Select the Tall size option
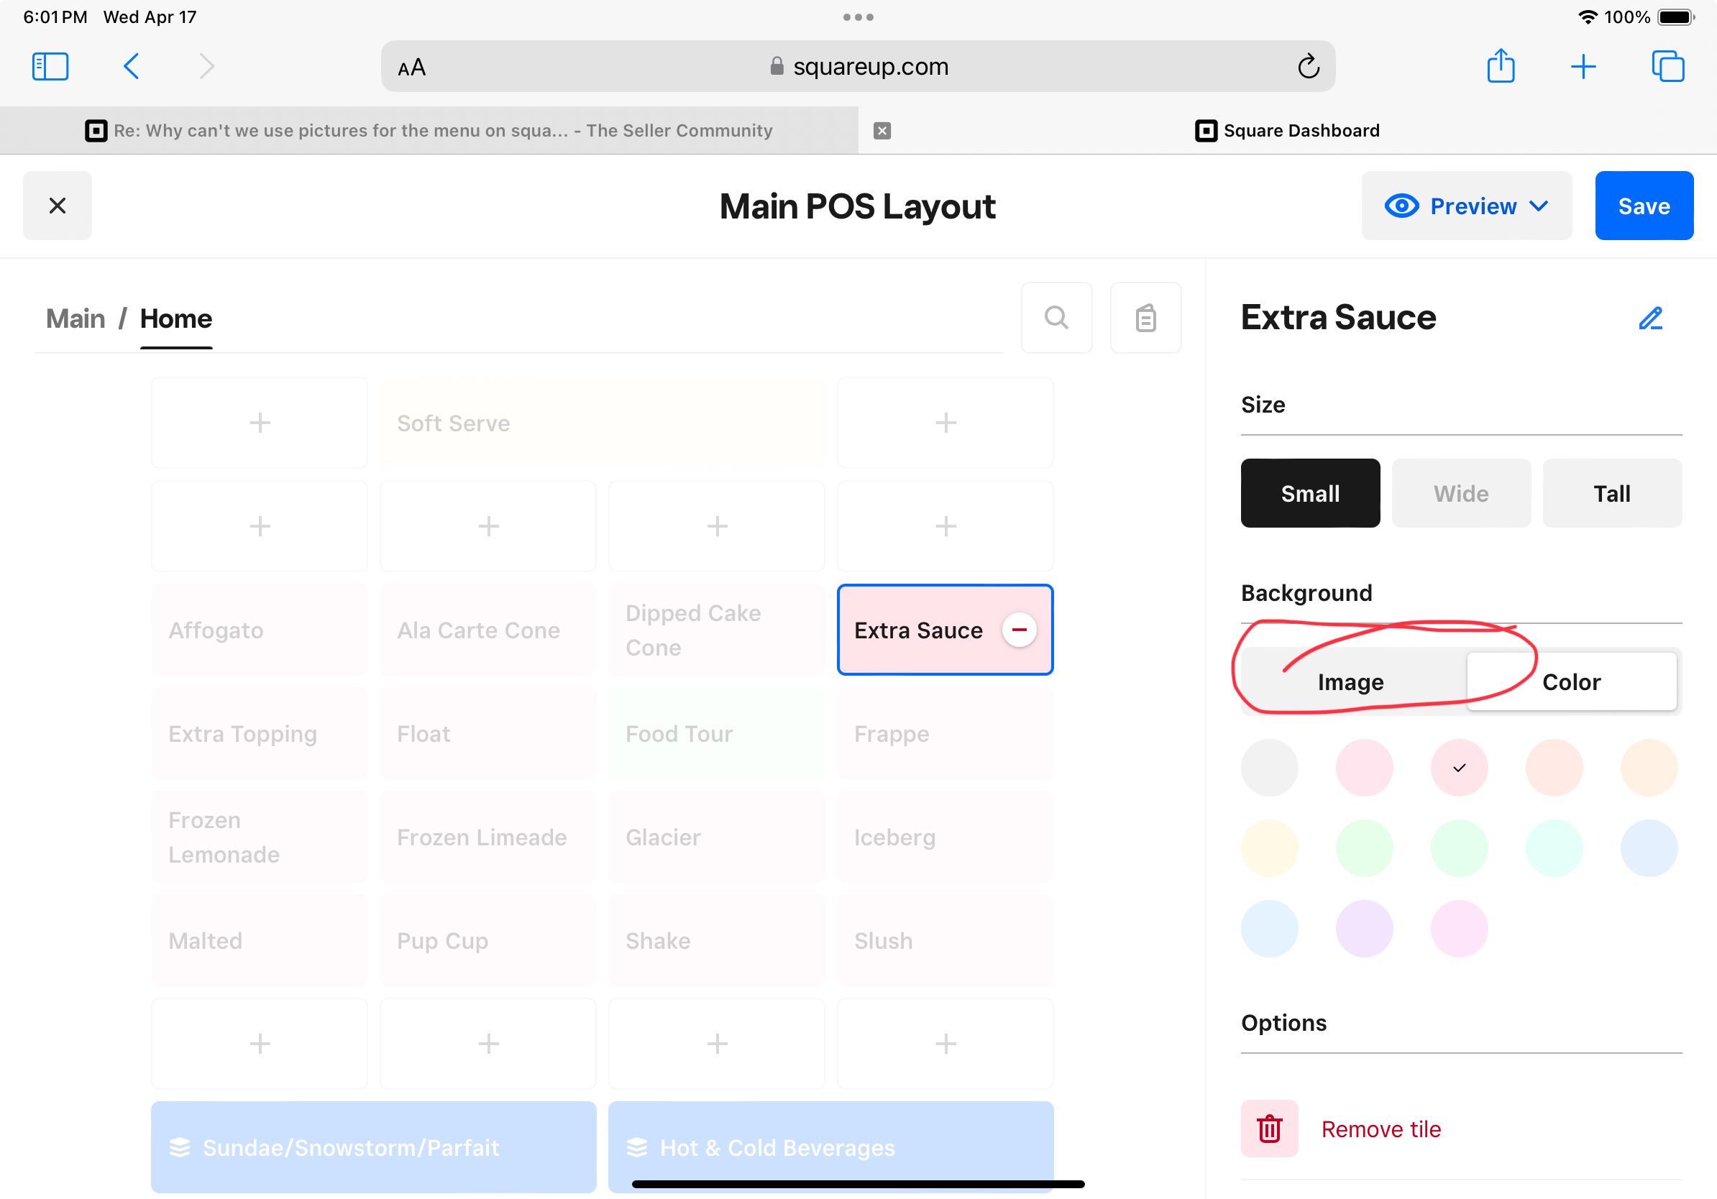The image size is (1717, 1199). 1612,493
